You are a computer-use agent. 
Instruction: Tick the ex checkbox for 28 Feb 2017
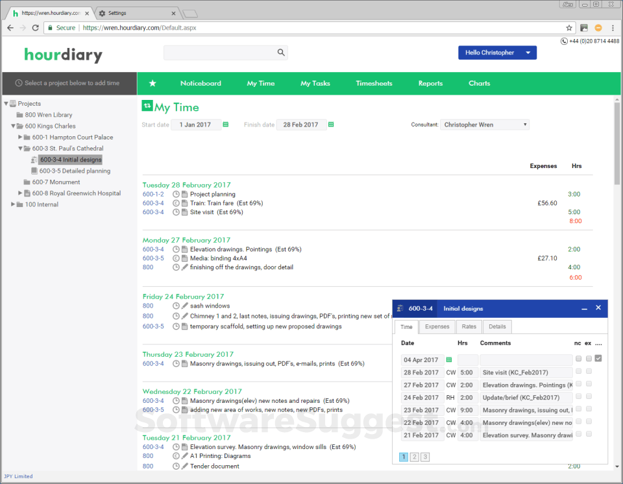589,371
